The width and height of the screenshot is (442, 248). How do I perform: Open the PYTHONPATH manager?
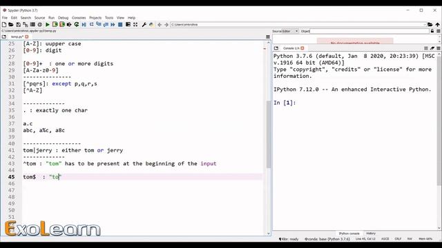151,25
